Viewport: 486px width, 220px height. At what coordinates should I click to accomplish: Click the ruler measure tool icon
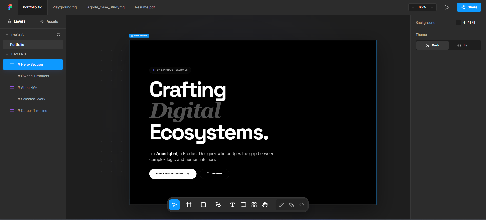pyautogui.click(x=291, y=205)
